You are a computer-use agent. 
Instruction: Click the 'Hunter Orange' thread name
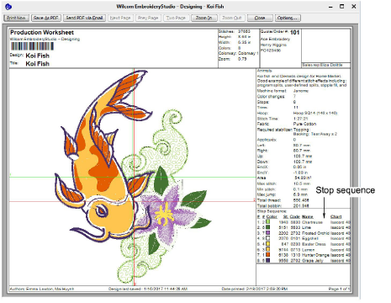coord(315,255)
